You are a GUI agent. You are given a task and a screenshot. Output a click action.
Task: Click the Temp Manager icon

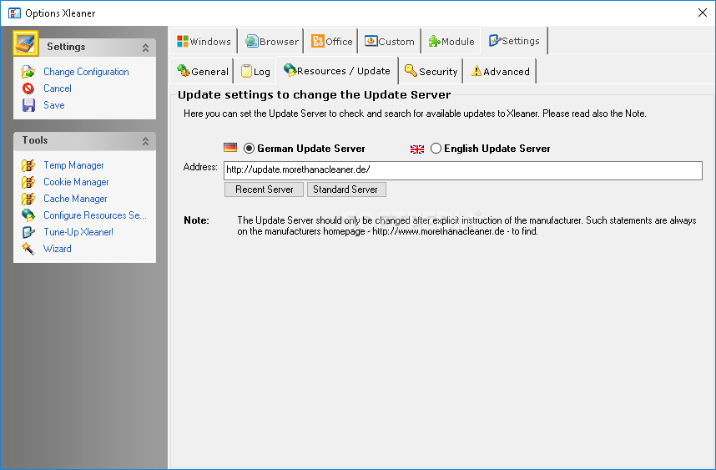coord(28,165)
